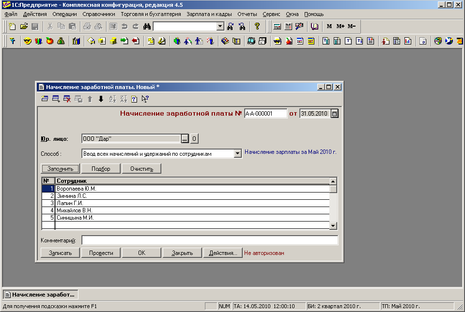Click the date field showing 31.05.2010
This screenshot has width=465, height=312.
pos(315,114)
